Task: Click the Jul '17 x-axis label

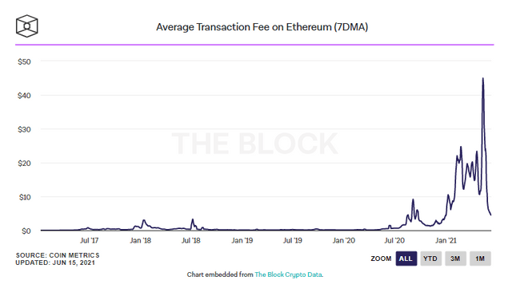Action: coord(89,241)
